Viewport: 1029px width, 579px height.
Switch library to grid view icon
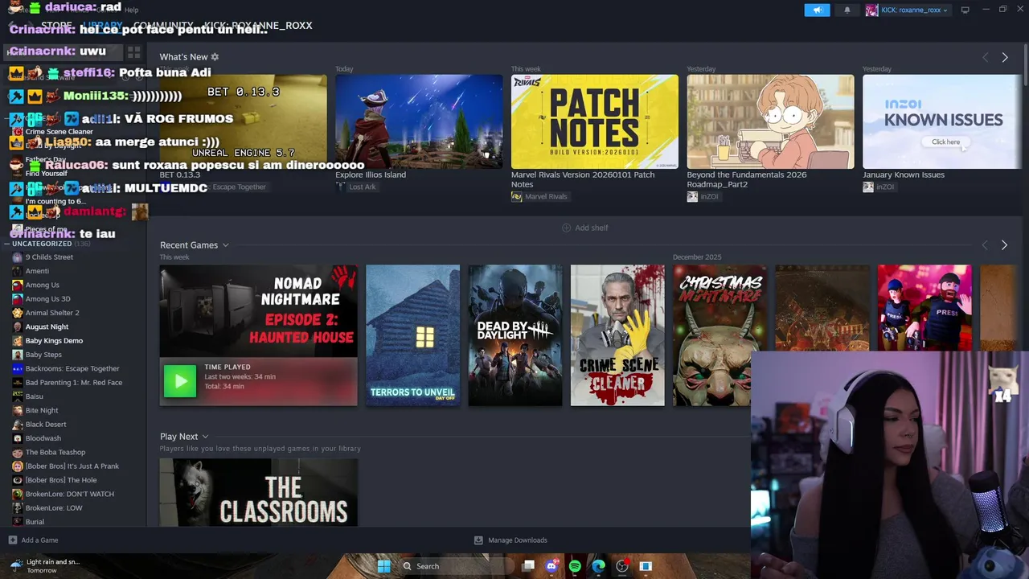[x=133, y=52]
